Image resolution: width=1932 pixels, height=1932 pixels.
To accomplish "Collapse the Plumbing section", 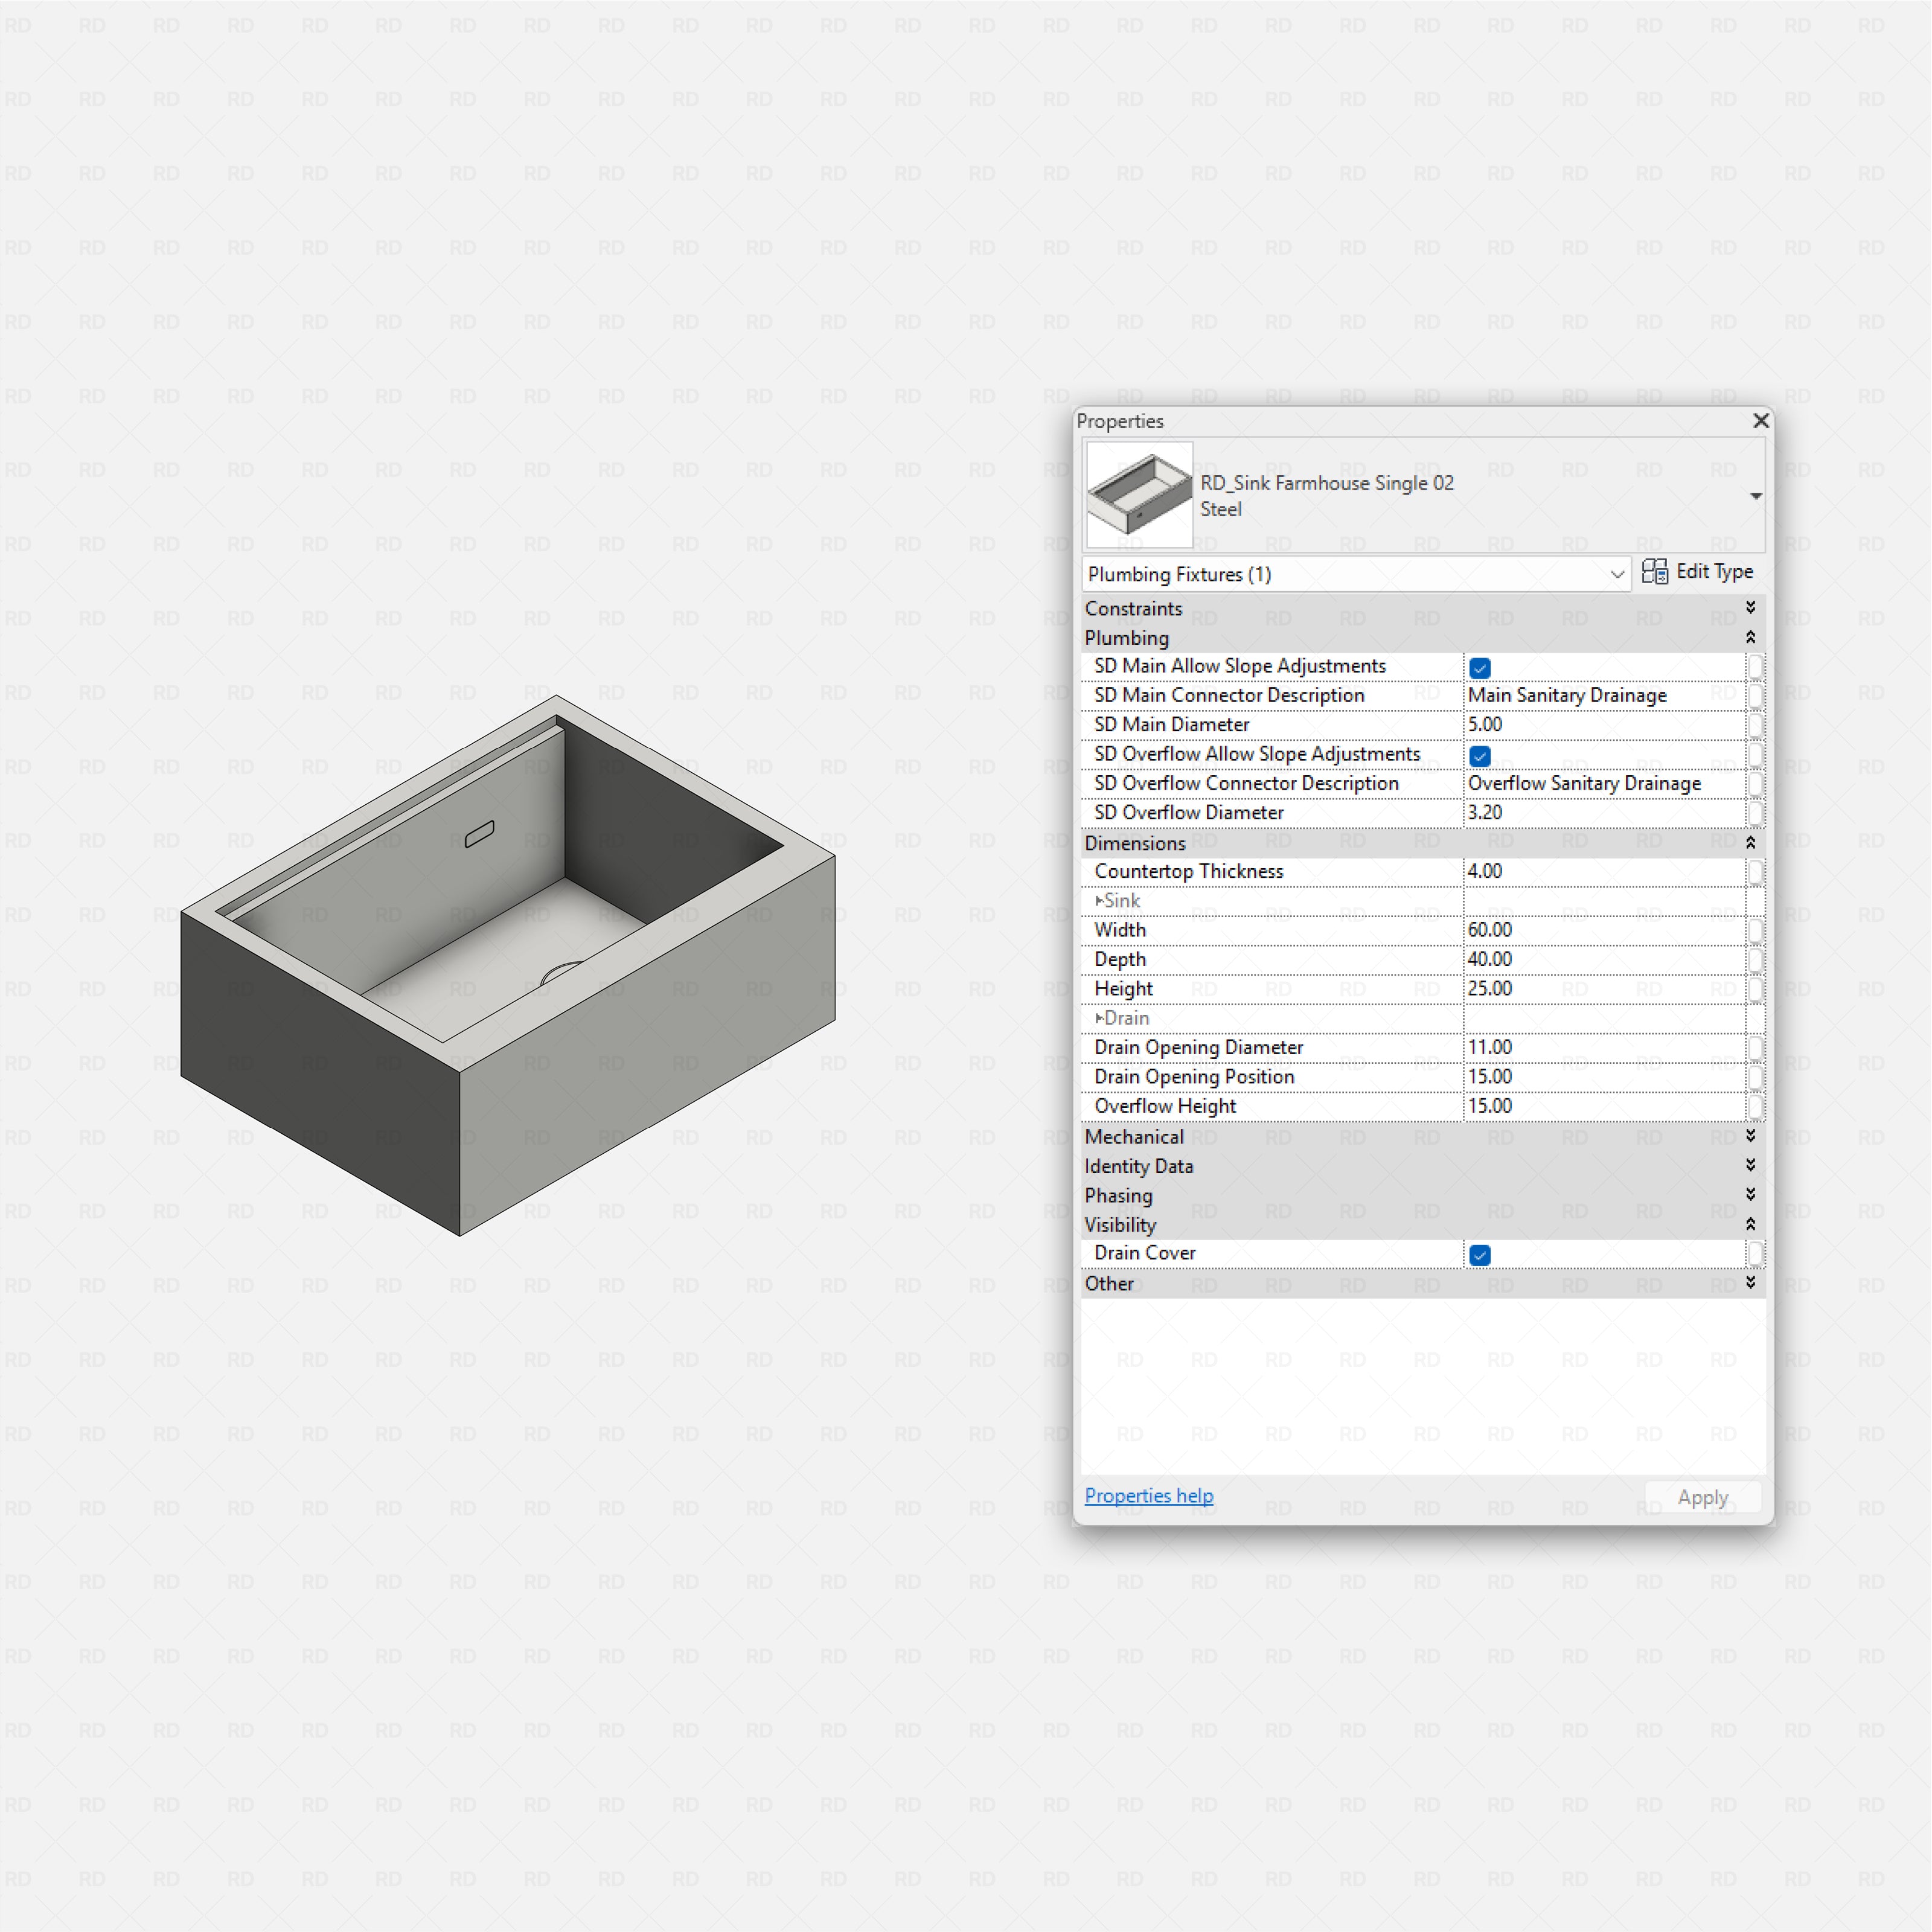I will (1750, 637).
